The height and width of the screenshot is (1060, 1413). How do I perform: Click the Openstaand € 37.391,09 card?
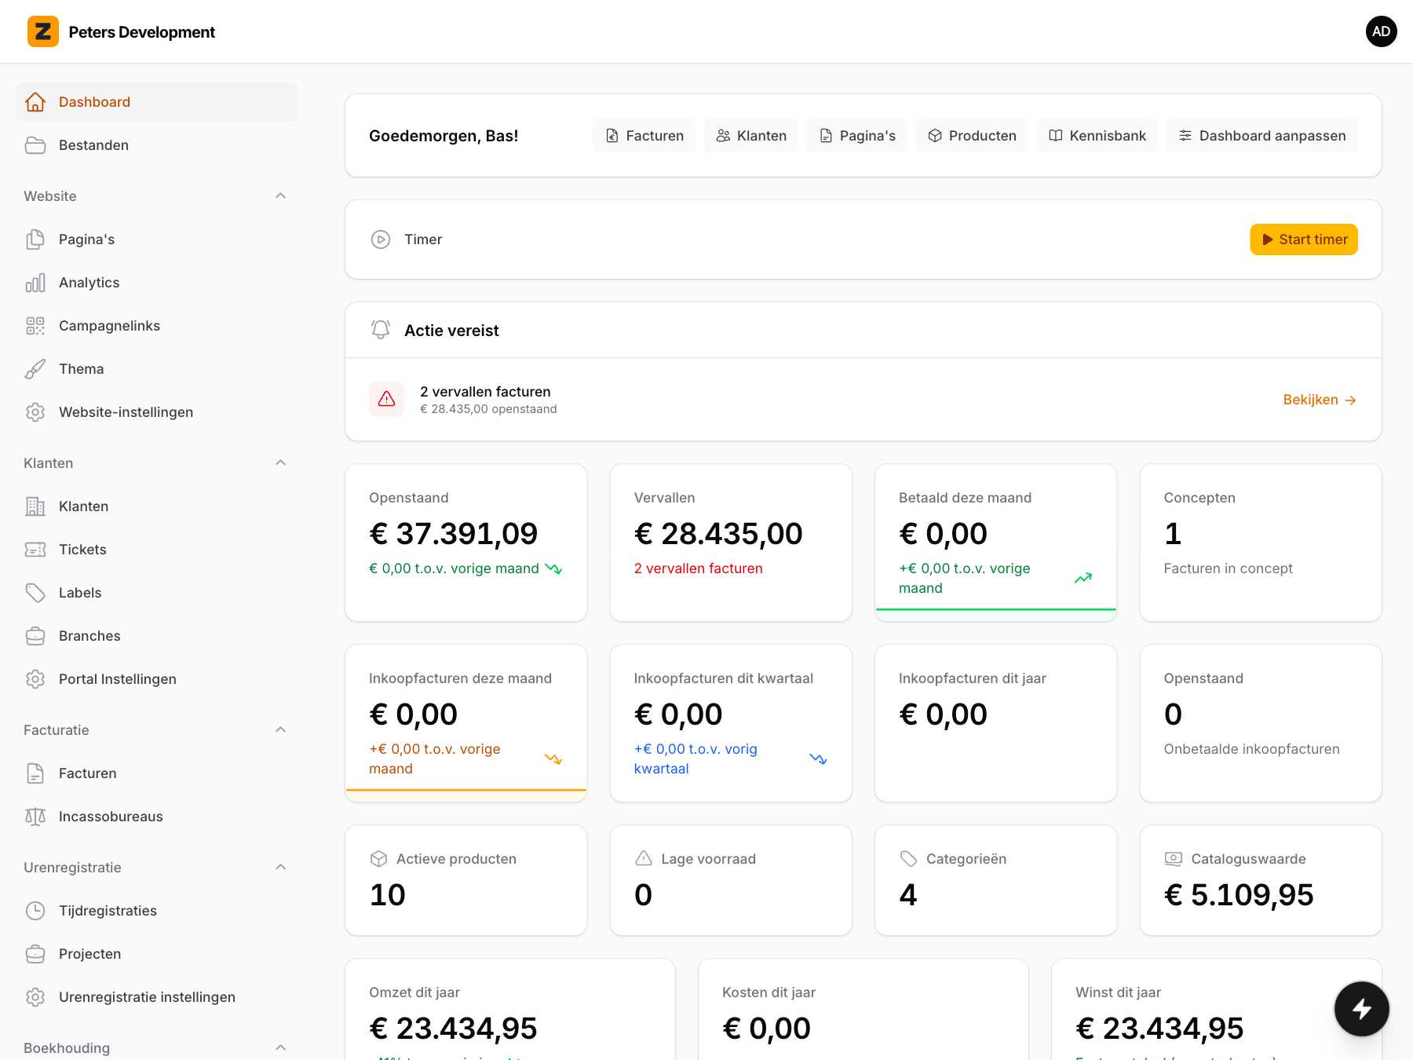point(466,543)
